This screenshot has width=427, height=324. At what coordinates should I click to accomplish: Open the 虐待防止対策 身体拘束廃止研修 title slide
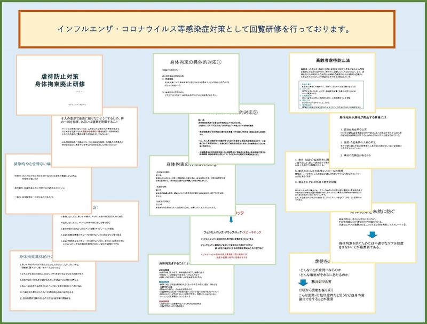59,85
